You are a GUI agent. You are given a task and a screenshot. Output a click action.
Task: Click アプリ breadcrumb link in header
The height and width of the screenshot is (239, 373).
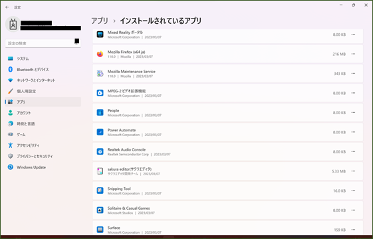coord(100,21)
